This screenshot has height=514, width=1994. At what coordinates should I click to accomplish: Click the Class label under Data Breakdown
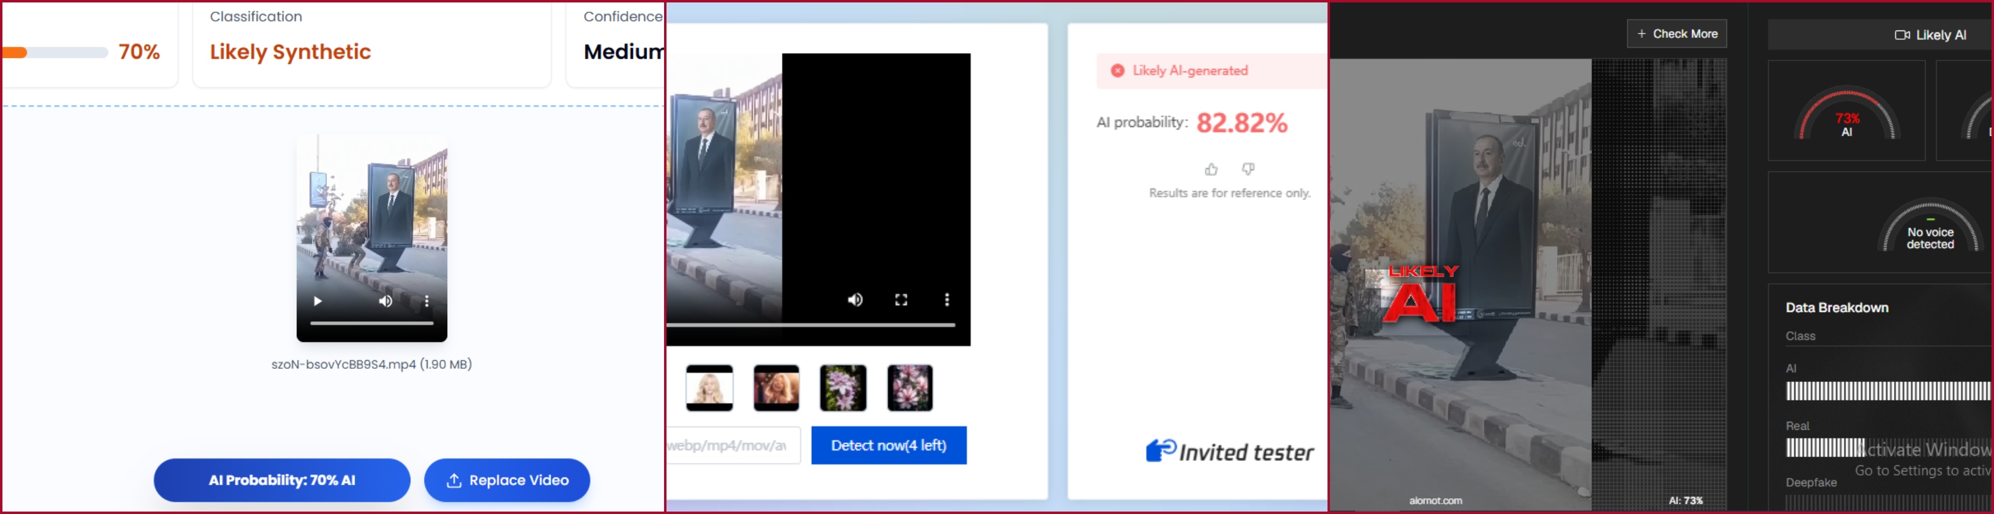coord(1800,336)
